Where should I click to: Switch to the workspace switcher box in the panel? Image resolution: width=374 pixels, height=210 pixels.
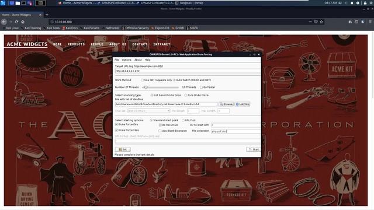[x=40, y=3]
